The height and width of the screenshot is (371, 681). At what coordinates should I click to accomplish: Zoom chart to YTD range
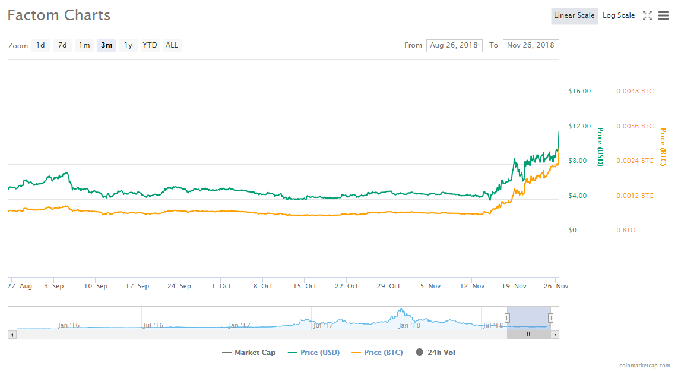coord(150,45)
